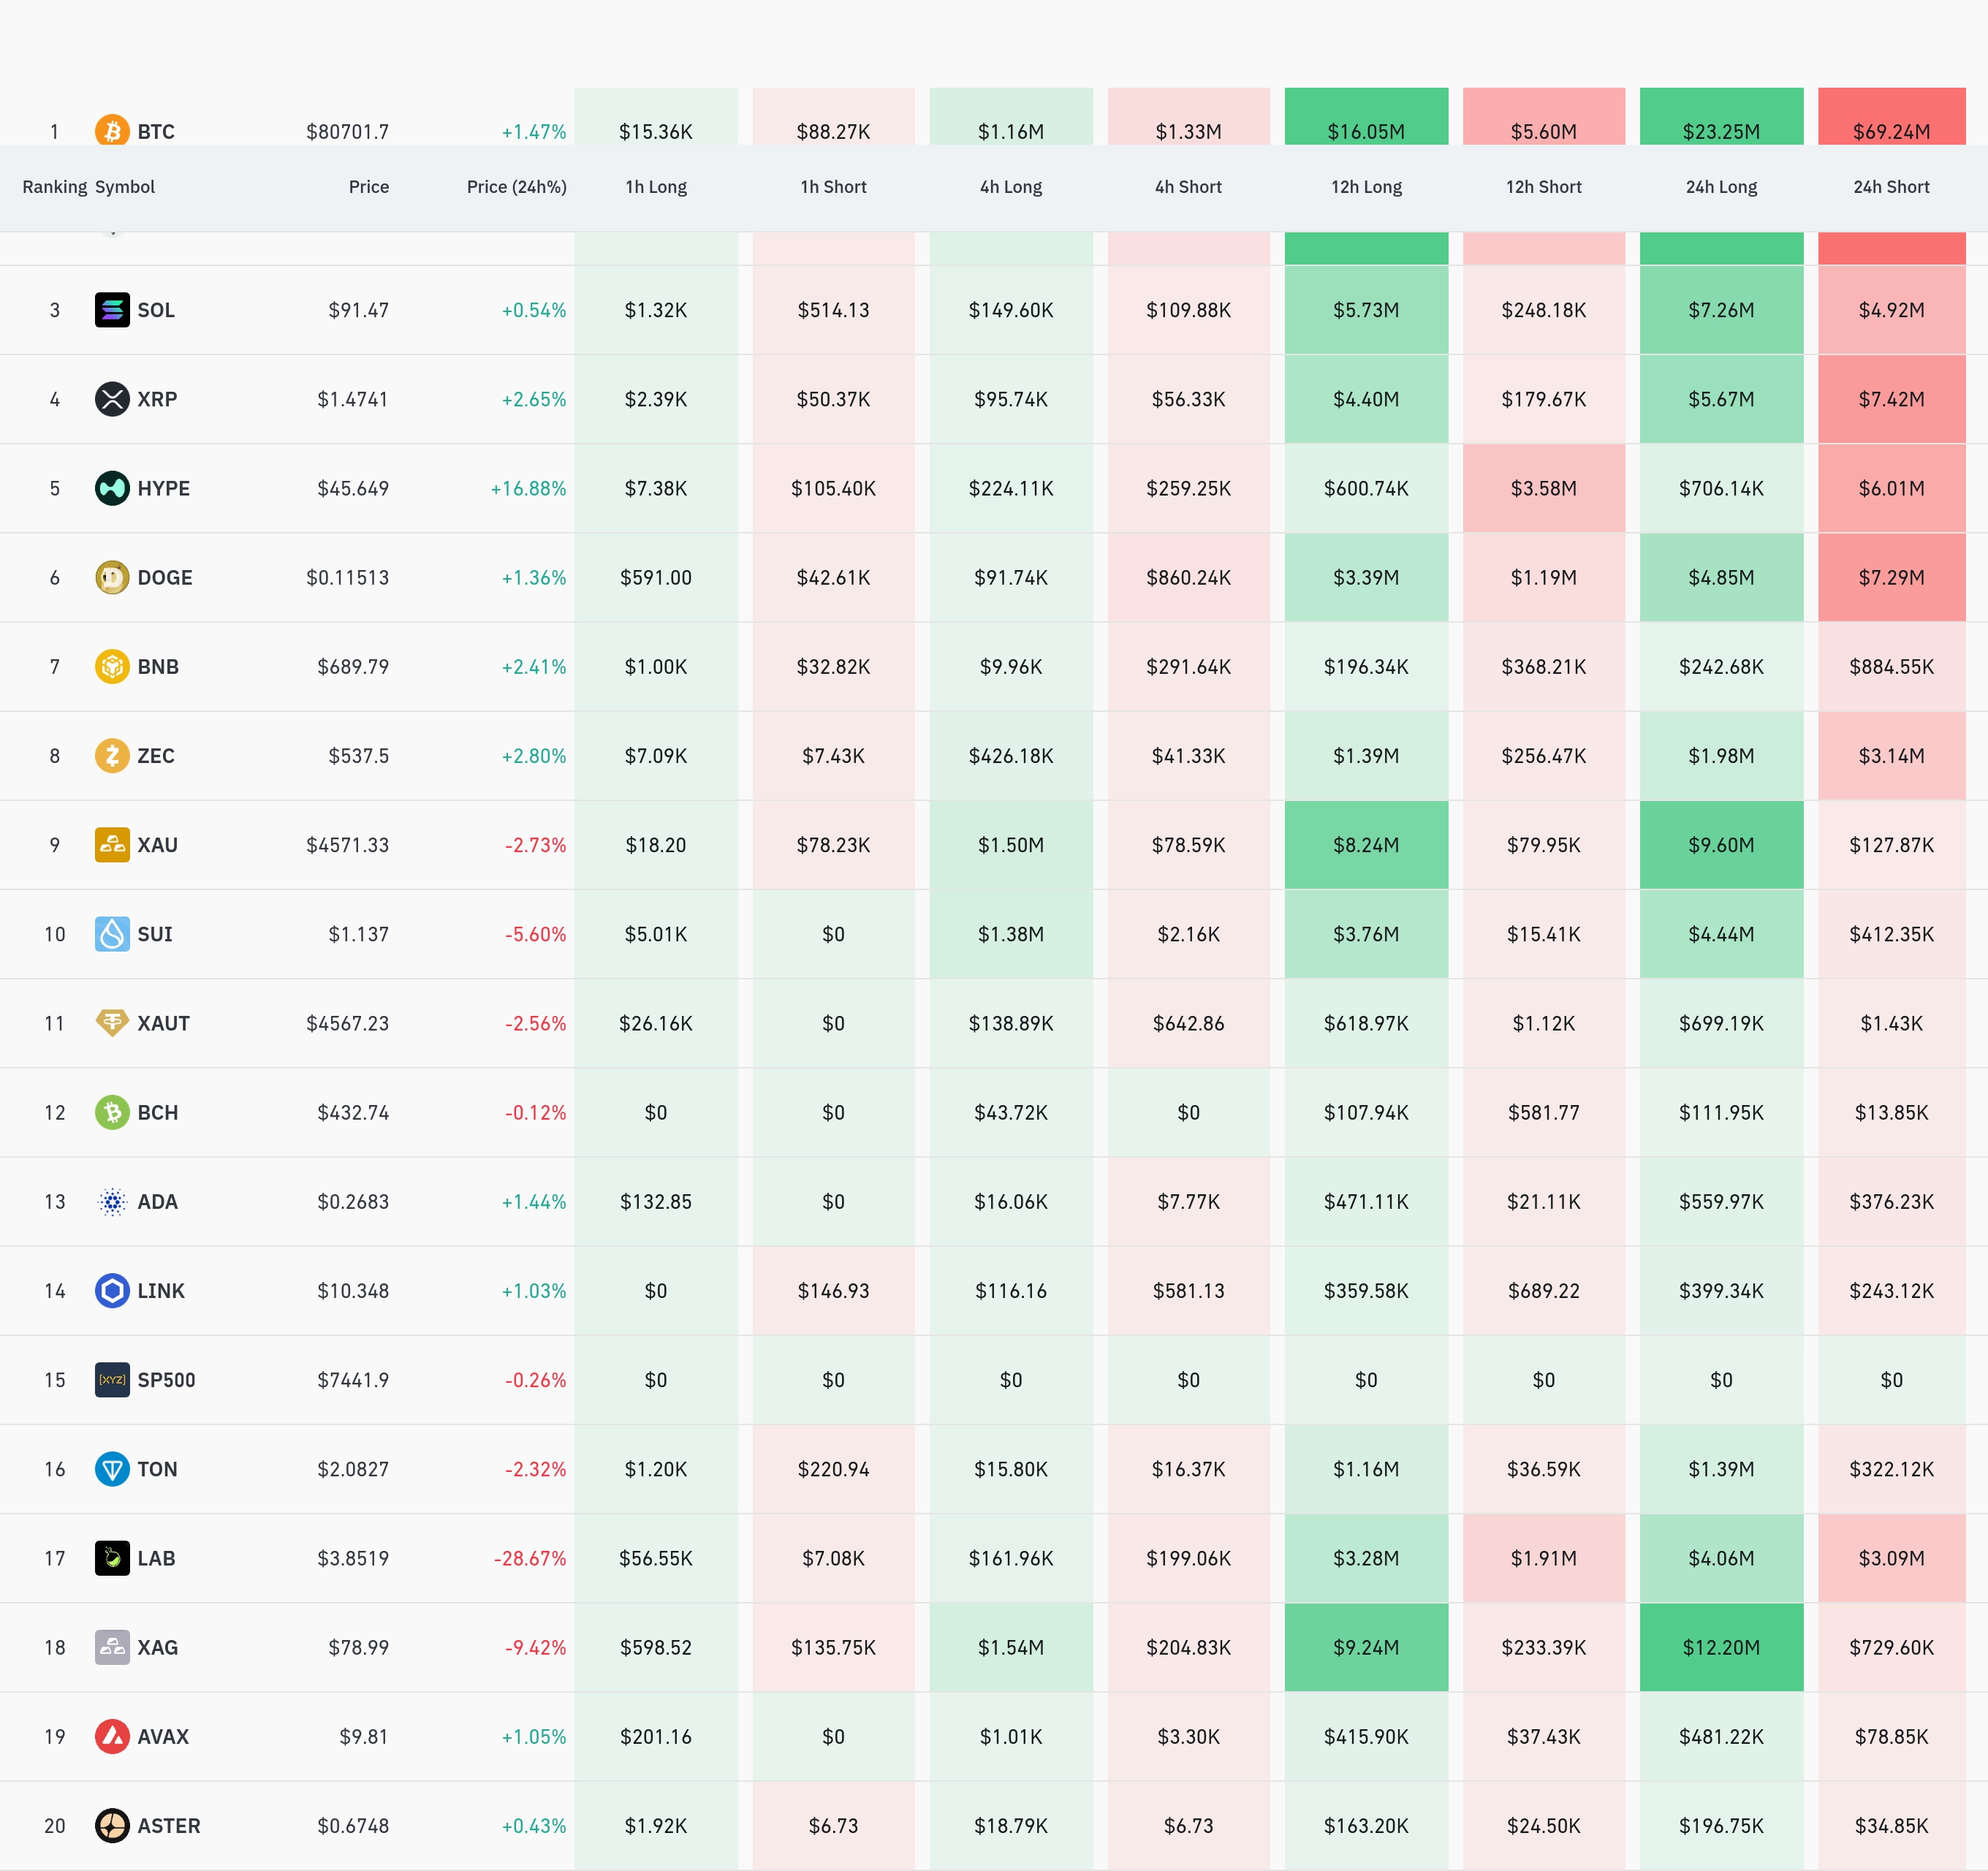1988x1871 pixels.
Task: Click the SUI droplet icon
Action: pyautogui.click(x=112, y=934)
